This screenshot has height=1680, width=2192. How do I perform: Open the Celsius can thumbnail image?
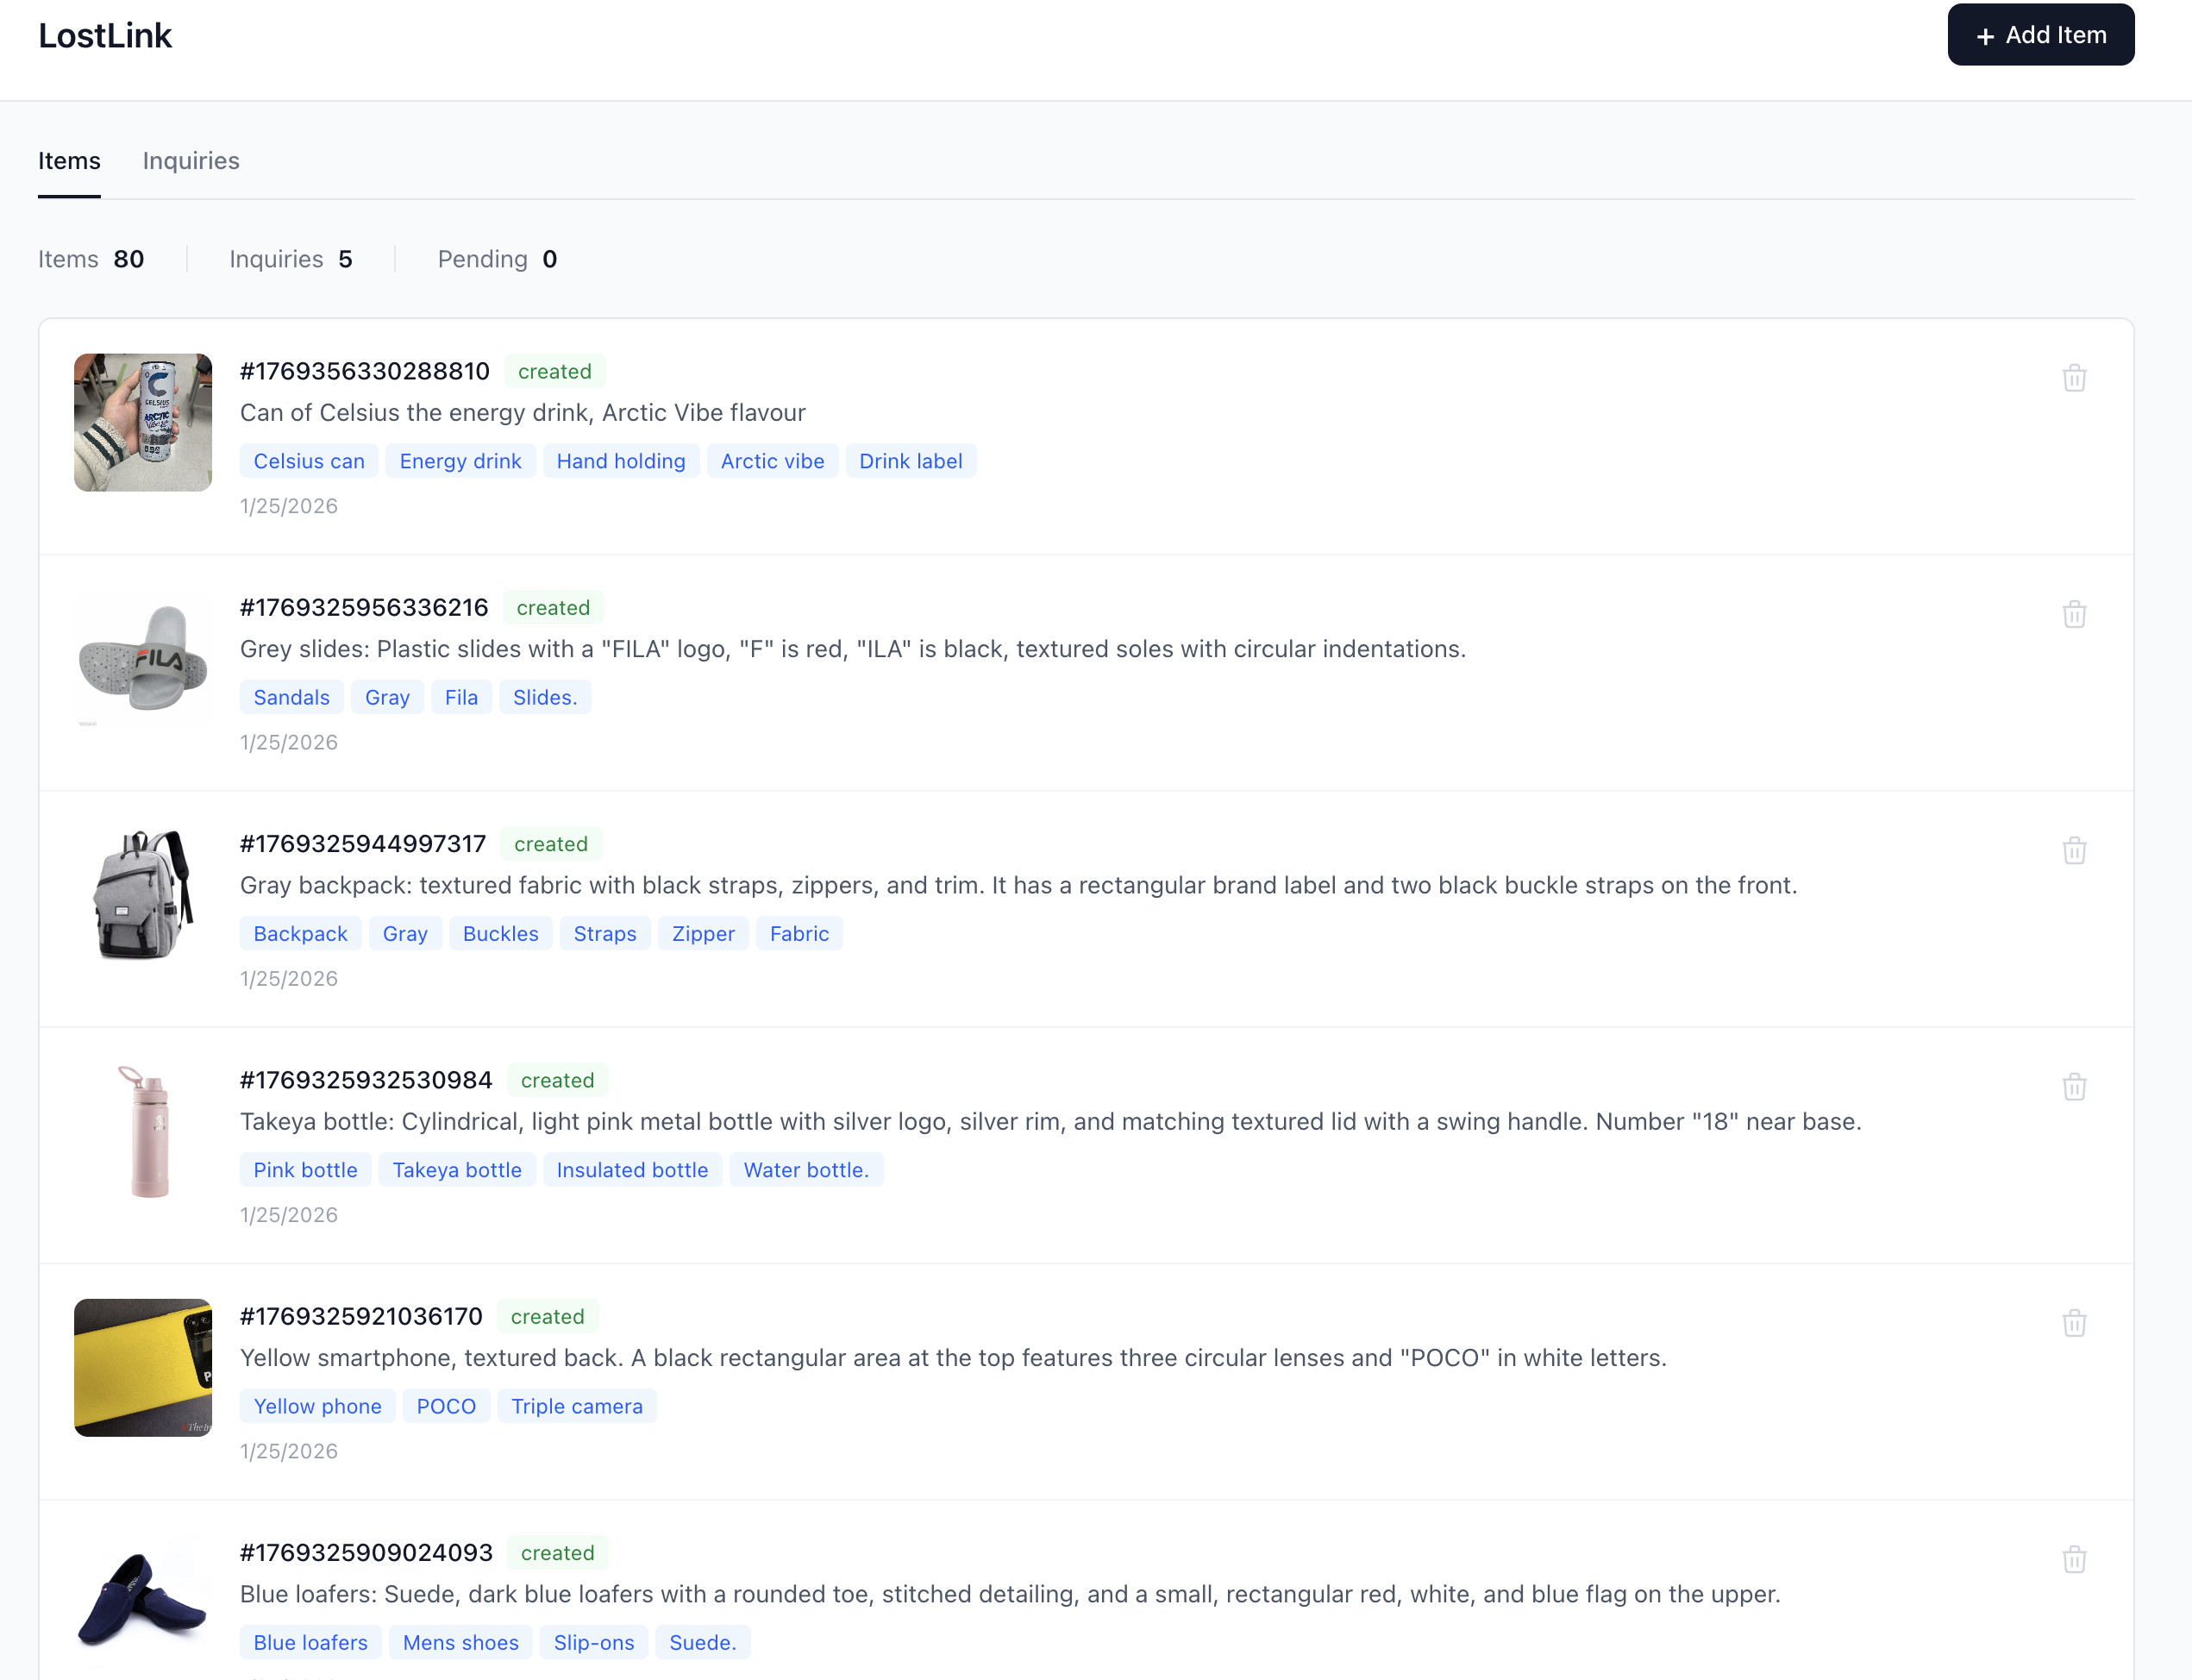143,422
